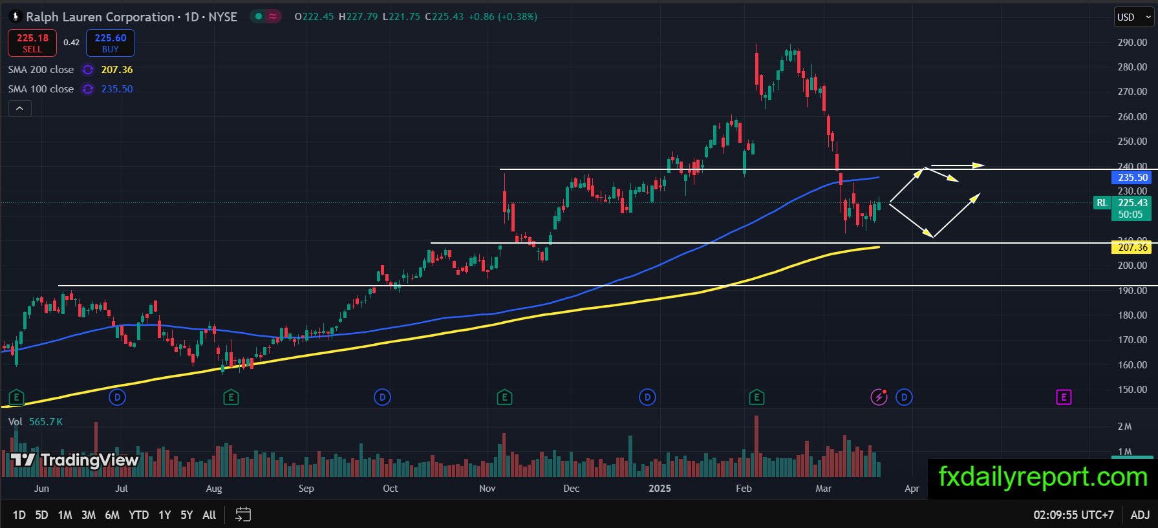
Task: Click the green market status dot
Action: [x=259, y=17]
